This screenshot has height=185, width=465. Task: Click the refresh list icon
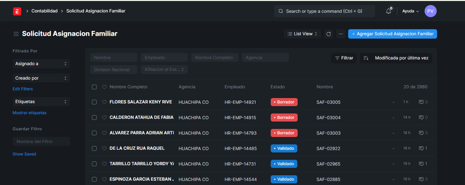tap(329, 34)
